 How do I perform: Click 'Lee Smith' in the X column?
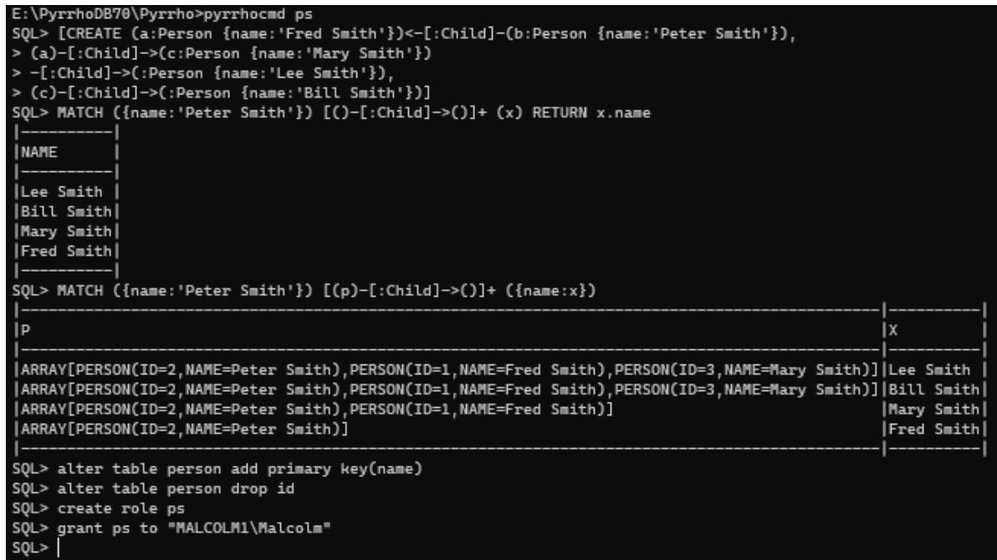[x=929, y=369]
